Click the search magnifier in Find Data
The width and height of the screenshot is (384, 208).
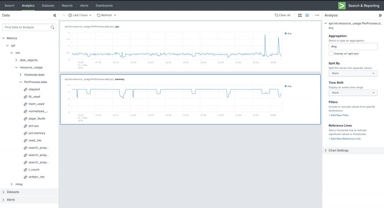pyautogui.click(x=52, y=27)
